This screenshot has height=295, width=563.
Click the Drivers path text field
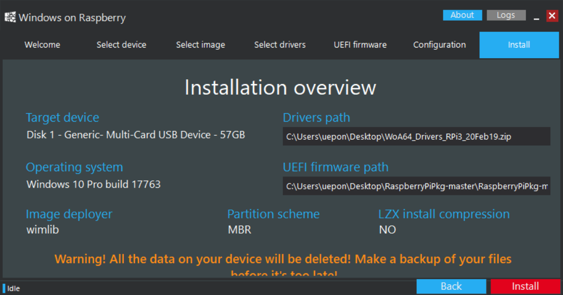pos(416,136)
